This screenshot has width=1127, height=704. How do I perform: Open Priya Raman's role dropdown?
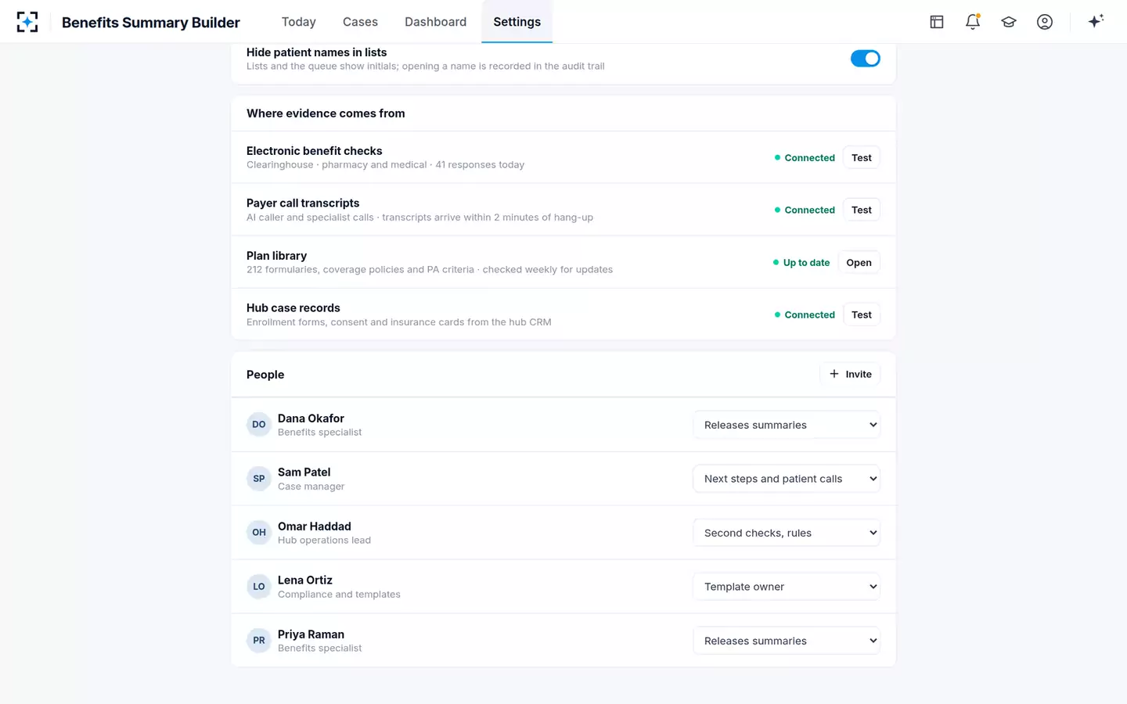tap(787, 641)
